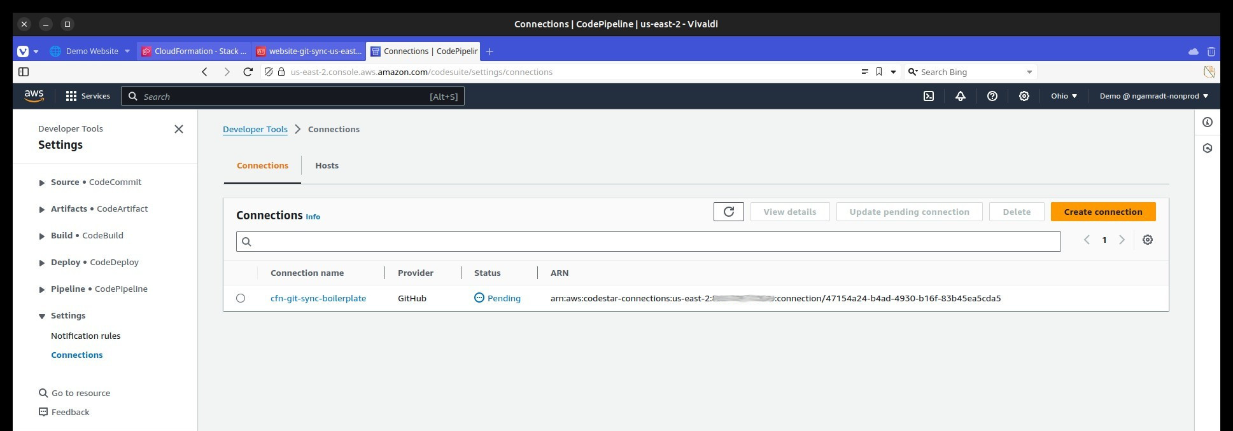Click the Feedback link
Viewport: 1233px width, 431px height.
(x=64, y=412)
